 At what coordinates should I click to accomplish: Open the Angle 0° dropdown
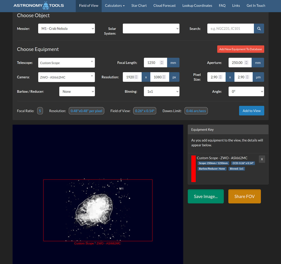coord(246,91)
